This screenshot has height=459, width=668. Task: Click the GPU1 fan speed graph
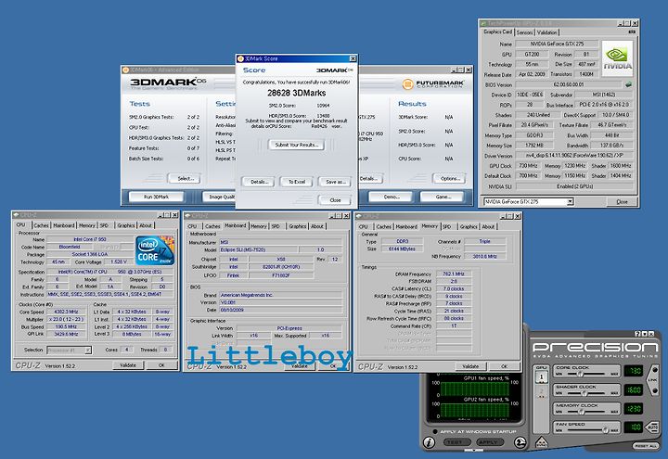pos(474,389)
